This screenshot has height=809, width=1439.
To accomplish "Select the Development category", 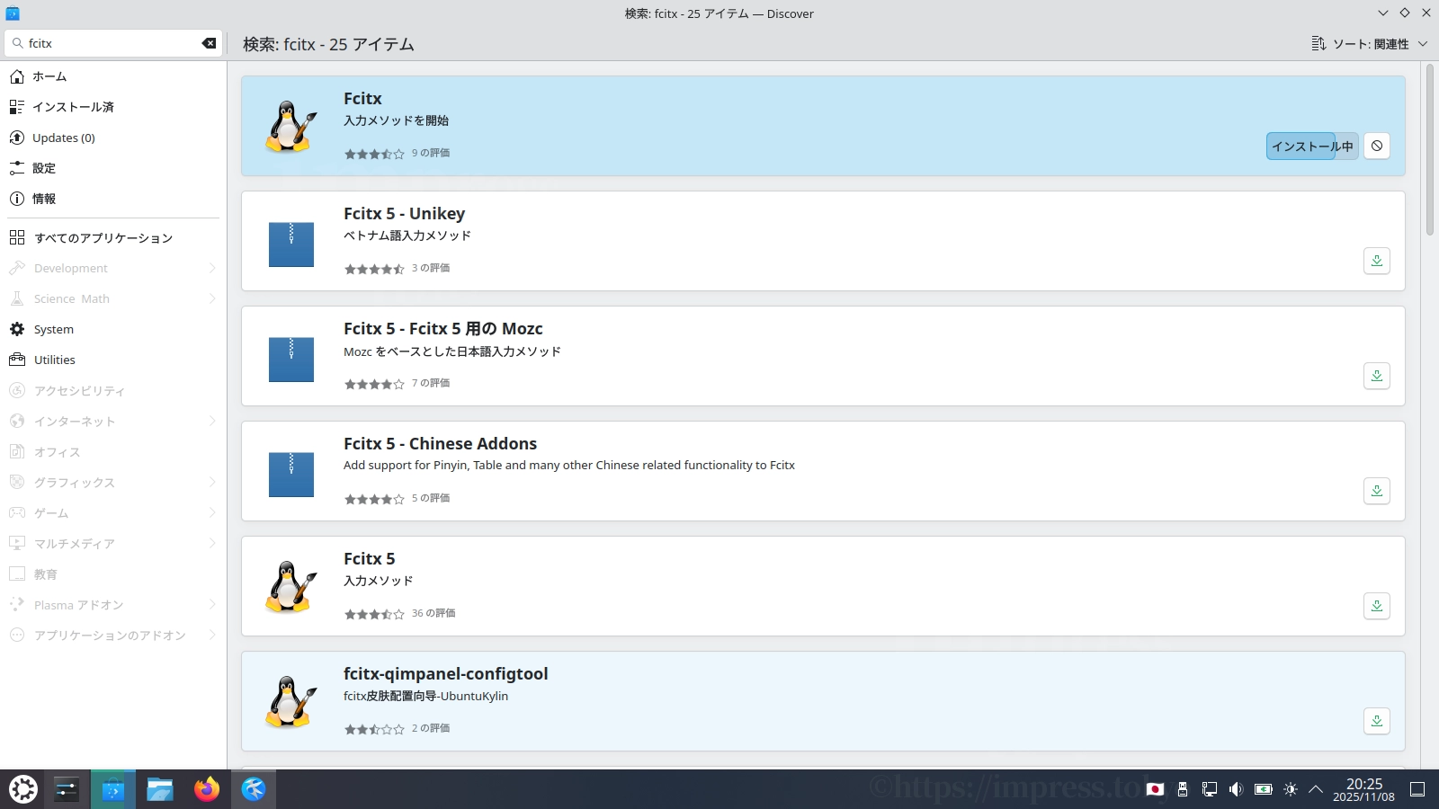I will click(113, 268).
